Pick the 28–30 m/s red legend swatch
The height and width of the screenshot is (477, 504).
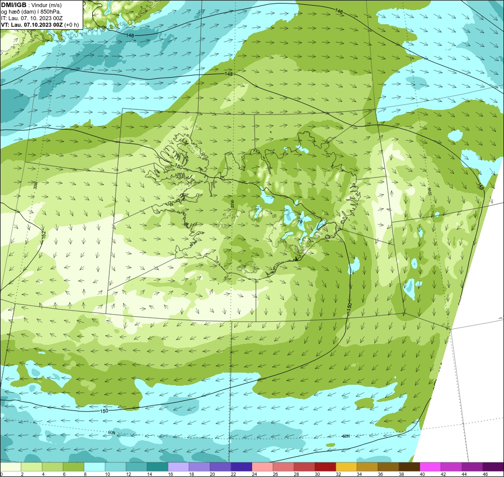(x=305, y=466)
